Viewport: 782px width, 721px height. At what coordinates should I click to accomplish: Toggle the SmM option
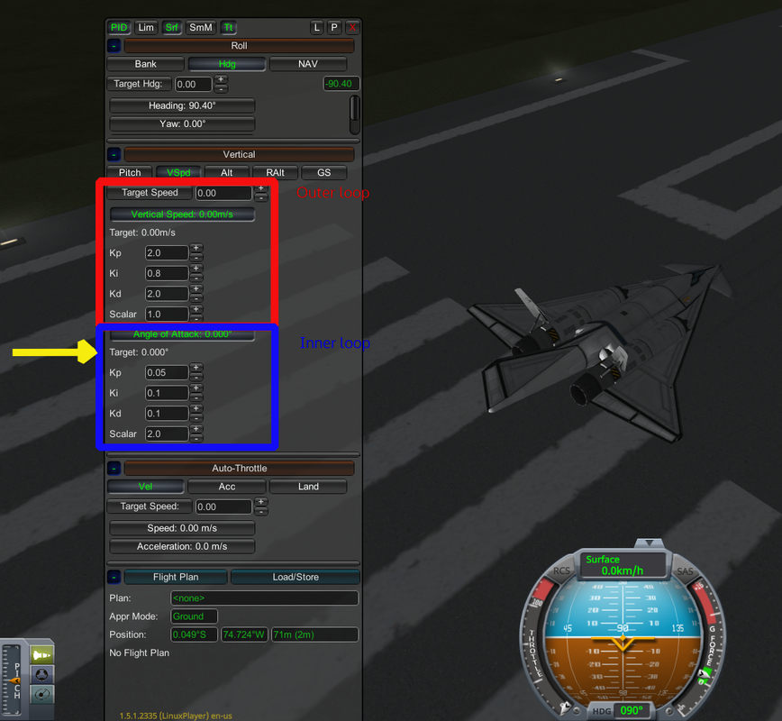pos(201,27)
